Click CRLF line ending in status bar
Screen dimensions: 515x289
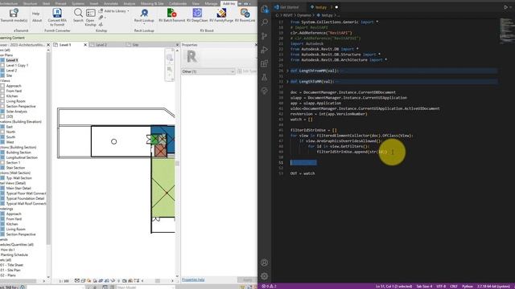(454, 287)
